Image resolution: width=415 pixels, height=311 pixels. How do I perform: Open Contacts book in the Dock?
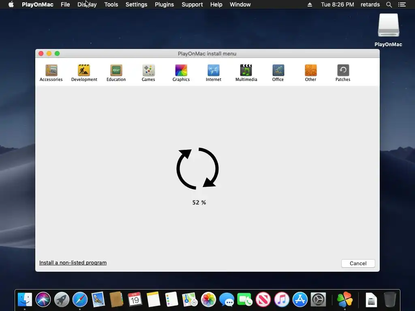click(x=116, y=299)
